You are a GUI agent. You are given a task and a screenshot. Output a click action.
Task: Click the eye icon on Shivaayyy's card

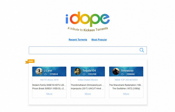[x=123, y=74]
